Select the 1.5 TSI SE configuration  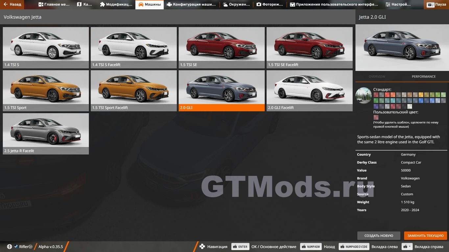[222, 48]
